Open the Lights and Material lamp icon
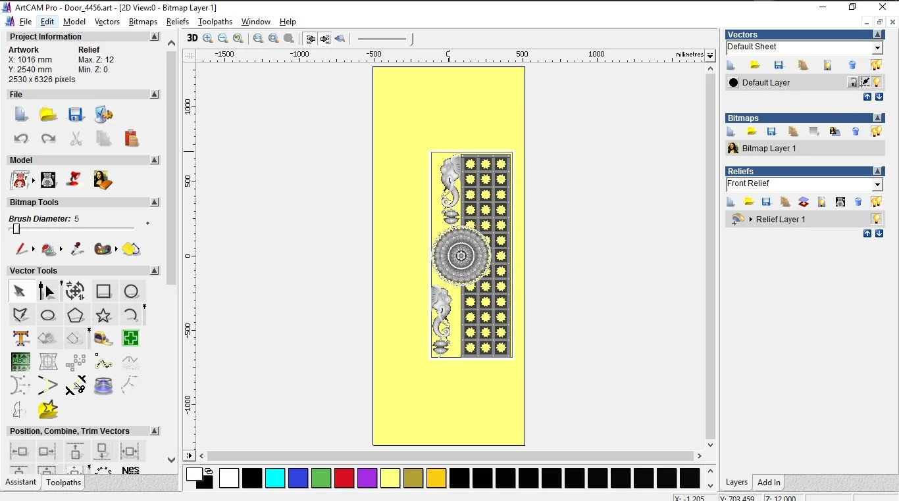Viewport: 899px width, 501px height. click(x=76, y=179)
